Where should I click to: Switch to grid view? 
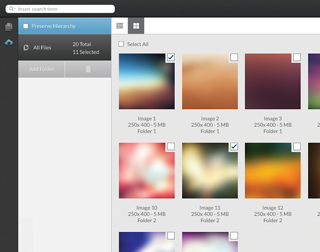tap(136, 26)
